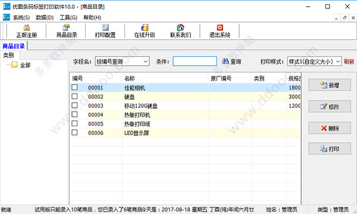Open the 工具(G) menu
The height and width of the screenshot is (214, 357).
coord(68,17)
